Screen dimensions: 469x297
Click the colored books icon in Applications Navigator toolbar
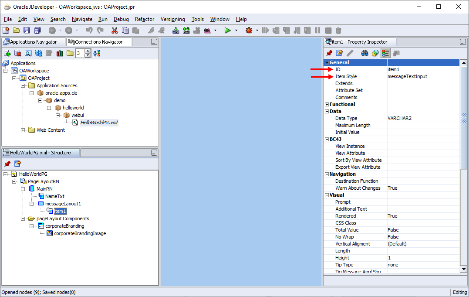[x=60, y=53]
